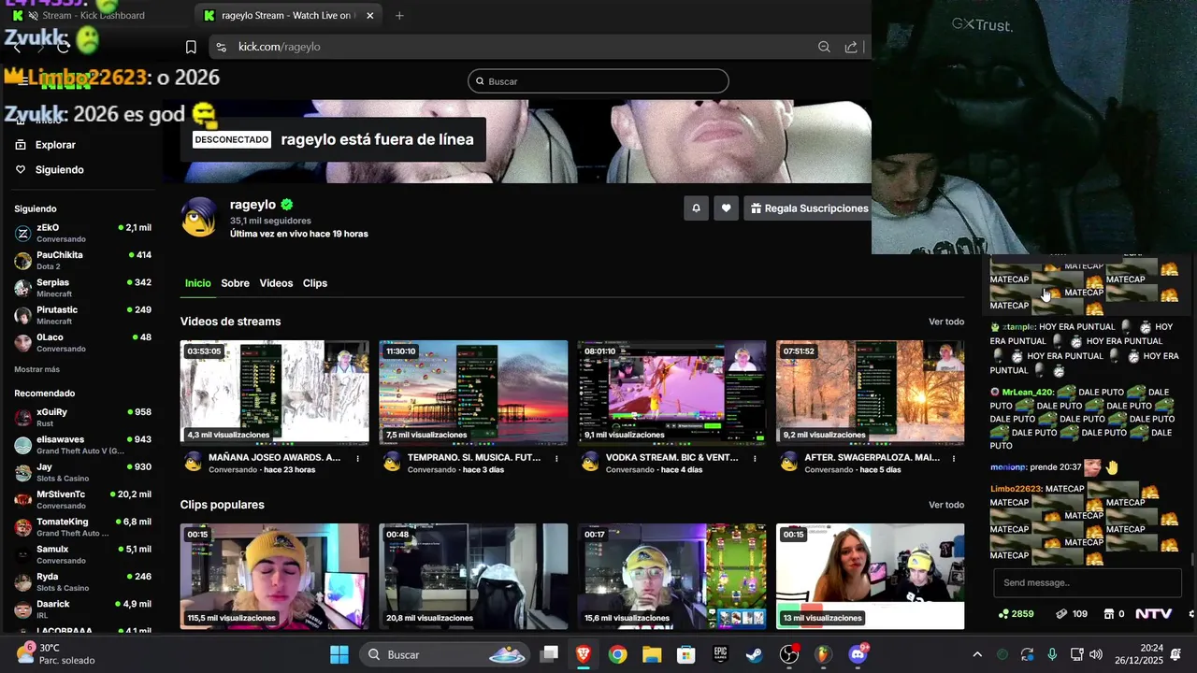
Task: Open the 11:30:10 sunset stream thumbnail
Action: [x=473, y=393]
